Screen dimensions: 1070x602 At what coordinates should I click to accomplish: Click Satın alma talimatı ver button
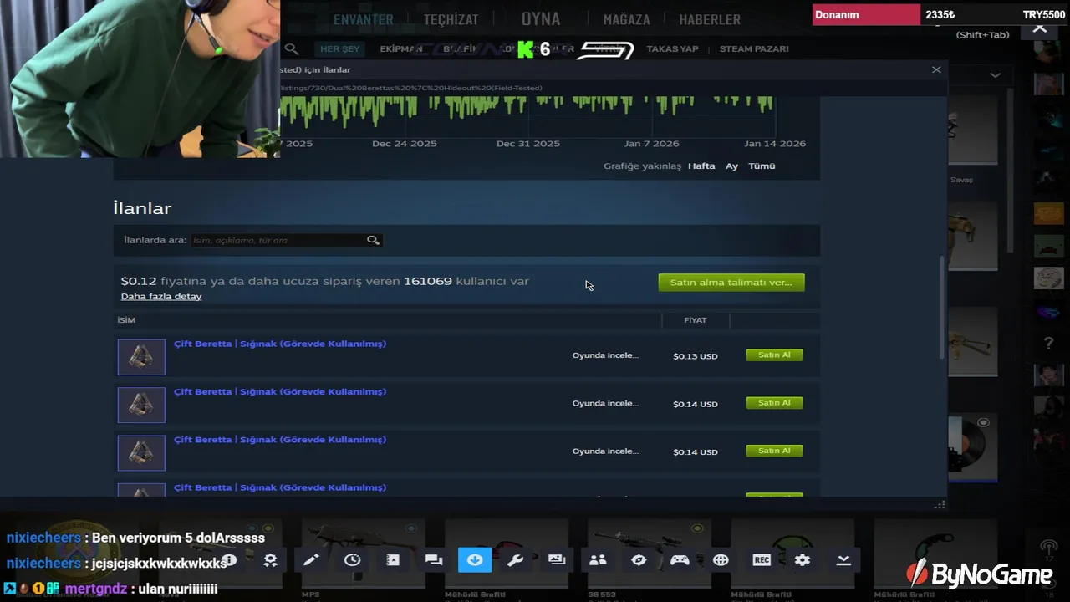tap(731, 283)
